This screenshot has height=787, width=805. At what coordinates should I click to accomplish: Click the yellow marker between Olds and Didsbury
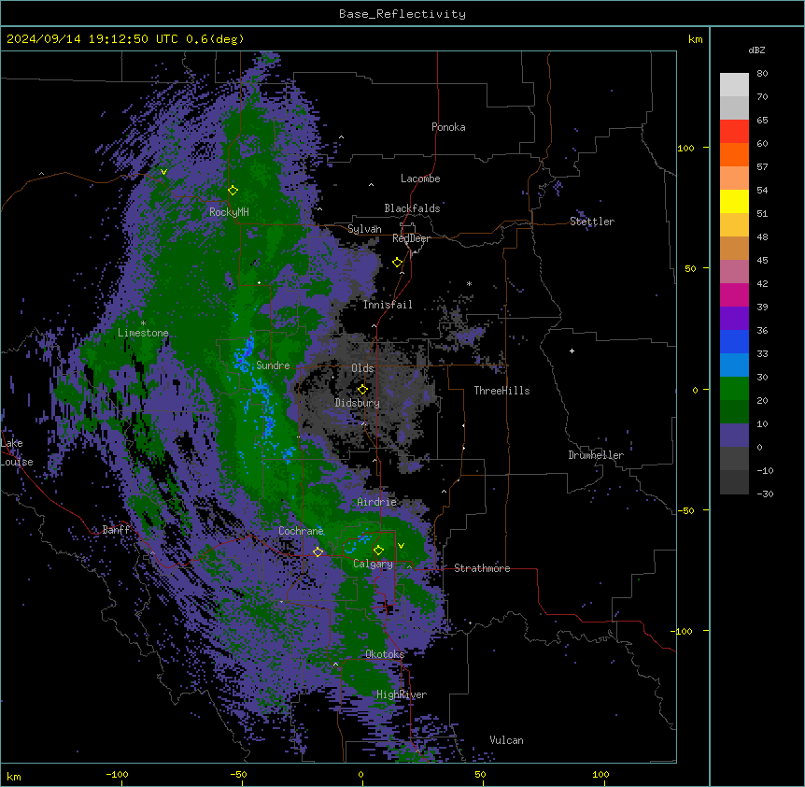tap(362, 390)
